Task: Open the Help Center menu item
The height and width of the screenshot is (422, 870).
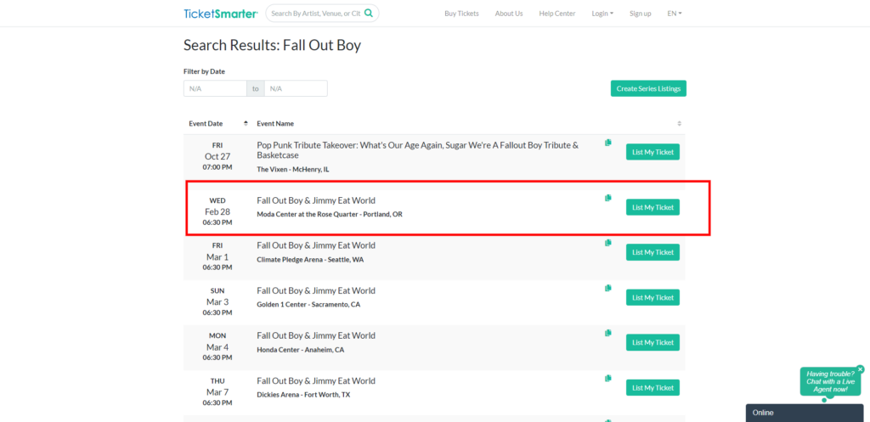Action: (556, 14)
